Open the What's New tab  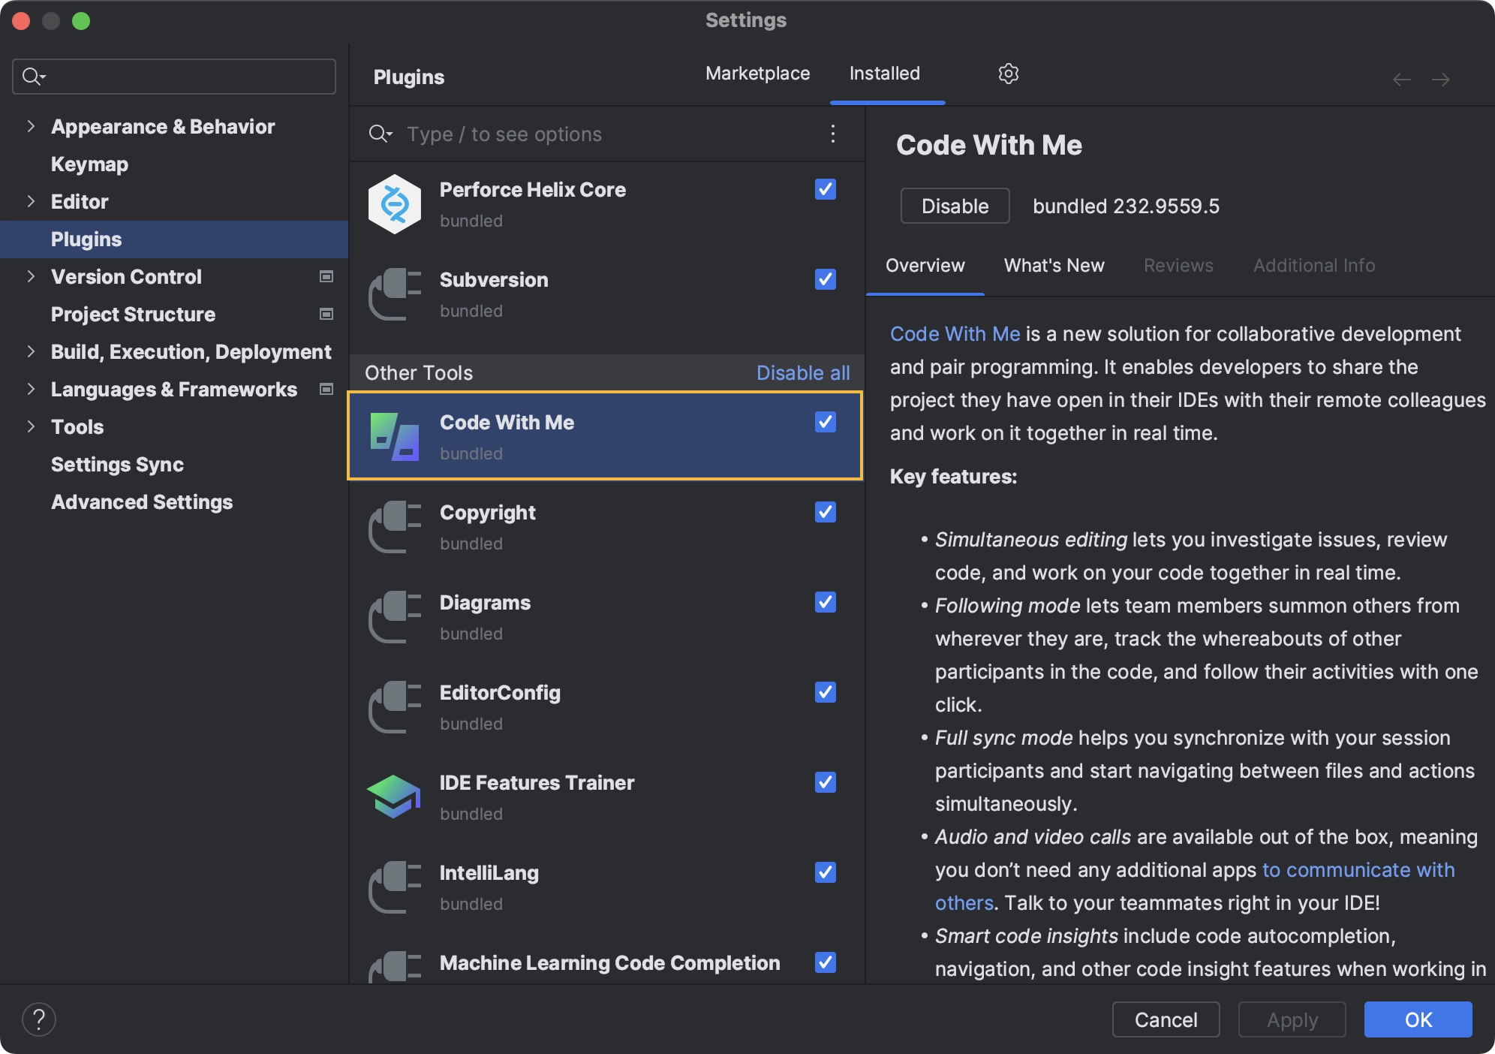(x=1054, y=266)
